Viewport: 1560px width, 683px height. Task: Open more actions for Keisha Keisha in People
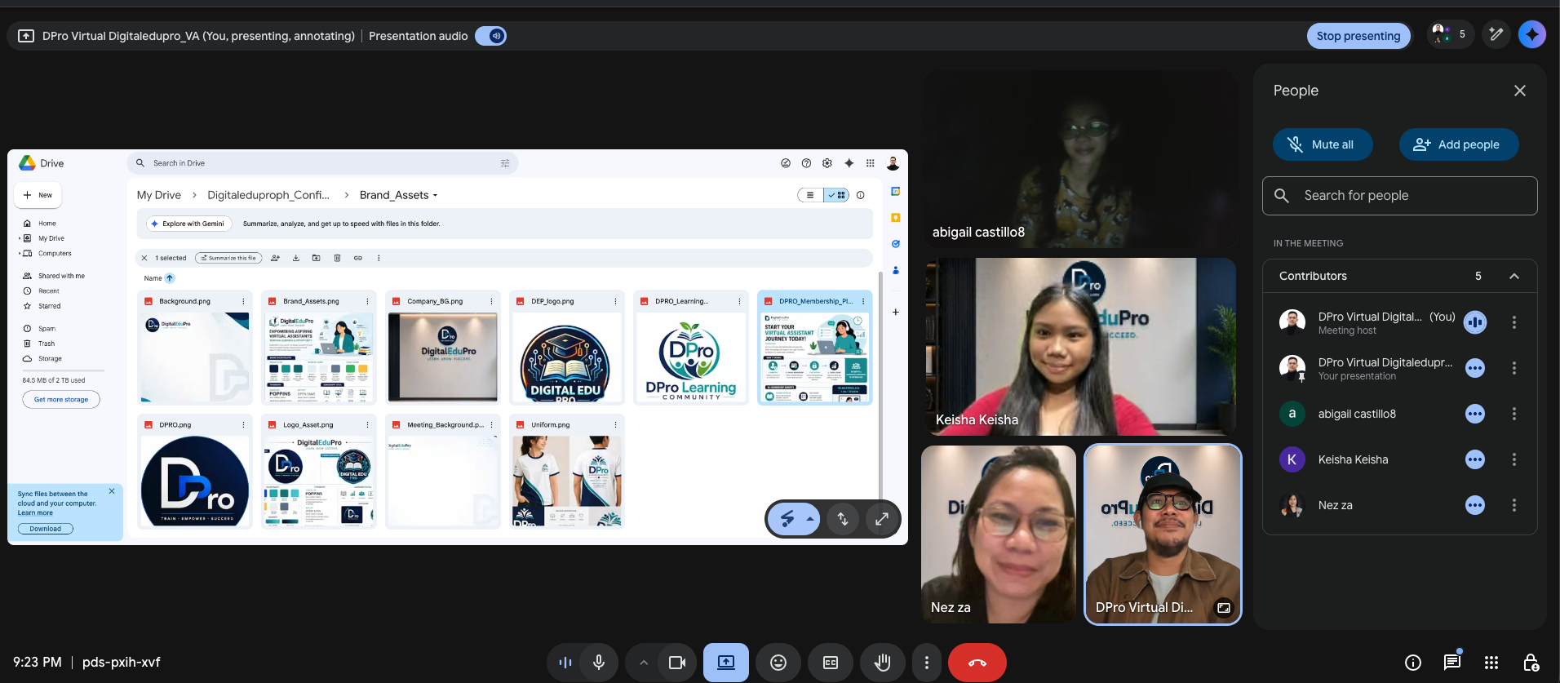pyautogui.click(x=1514, y=459)
